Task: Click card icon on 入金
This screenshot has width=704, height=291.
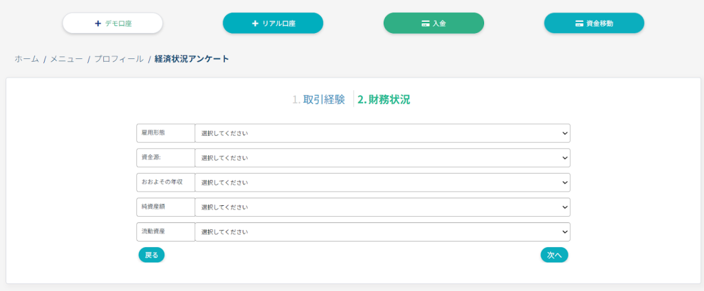Action: [x=426, y=24]
